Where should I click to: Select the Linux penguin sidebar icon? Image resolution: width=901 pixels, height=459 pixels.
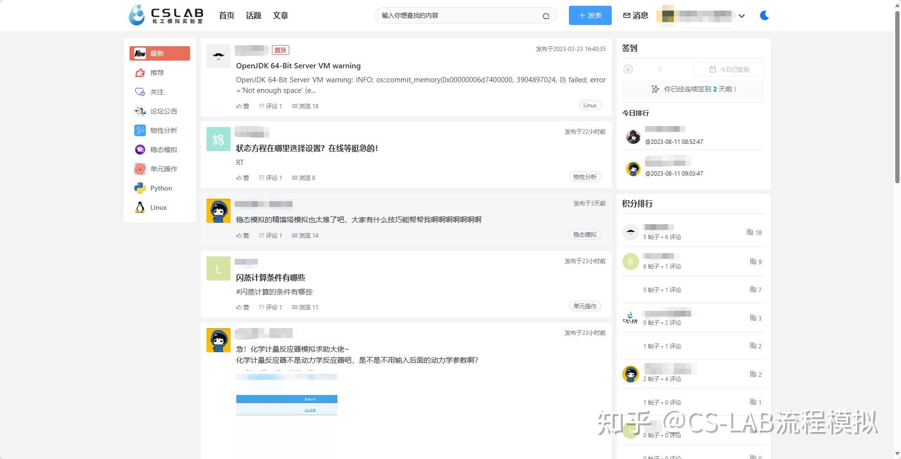tap(140, 207)
